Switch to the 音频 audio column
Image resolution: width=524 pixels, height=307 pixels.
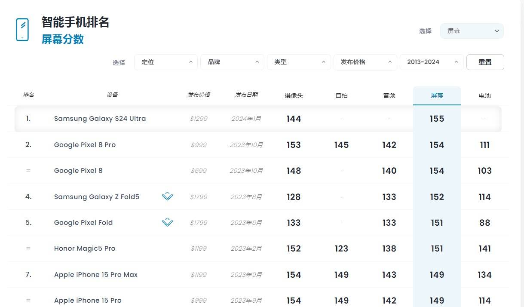pyautogui.click(x=389, y=95)
